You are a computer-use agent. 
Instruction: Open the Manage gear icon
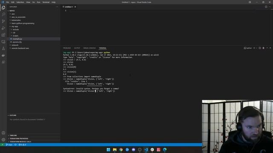pos(3,140)
